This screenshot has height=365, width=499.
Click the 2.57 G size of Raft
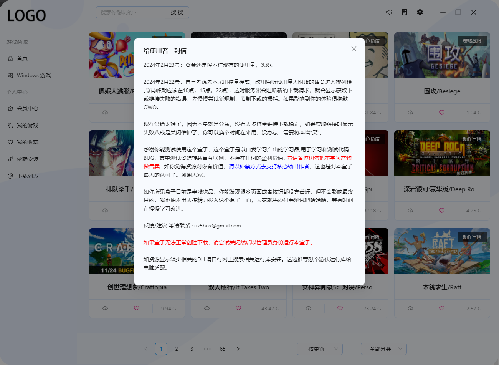coord(474,308)
